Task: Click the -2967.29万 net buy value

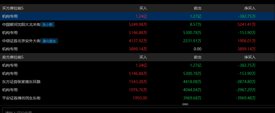Action: [246, 90]
